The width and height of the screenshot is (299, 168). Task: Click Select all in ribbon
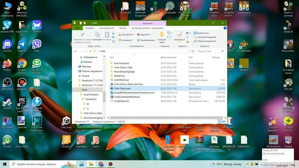(201, 33)
